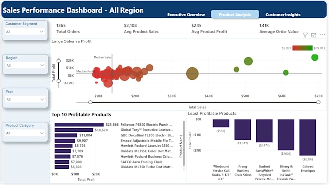Select the Hewlett Packard LaserJet $8,798 bar
The height and width of the screenshot is (185, 333).
tap(64, 146)
